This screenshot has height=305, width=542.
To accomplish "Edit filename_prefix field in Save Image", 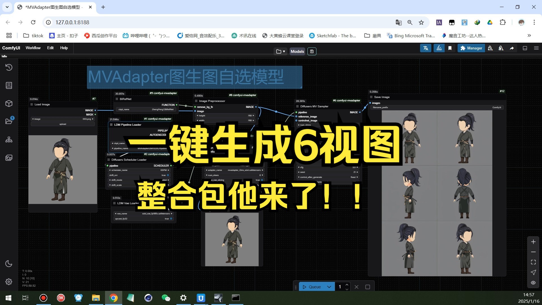I will coord(437,108).
